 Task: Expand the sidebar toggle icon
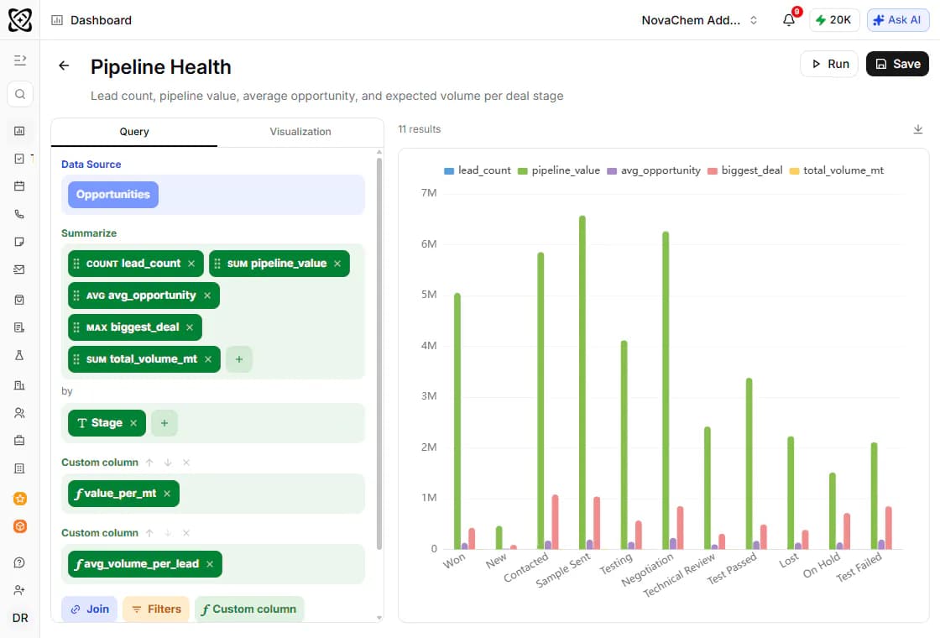tap(20, 60)
